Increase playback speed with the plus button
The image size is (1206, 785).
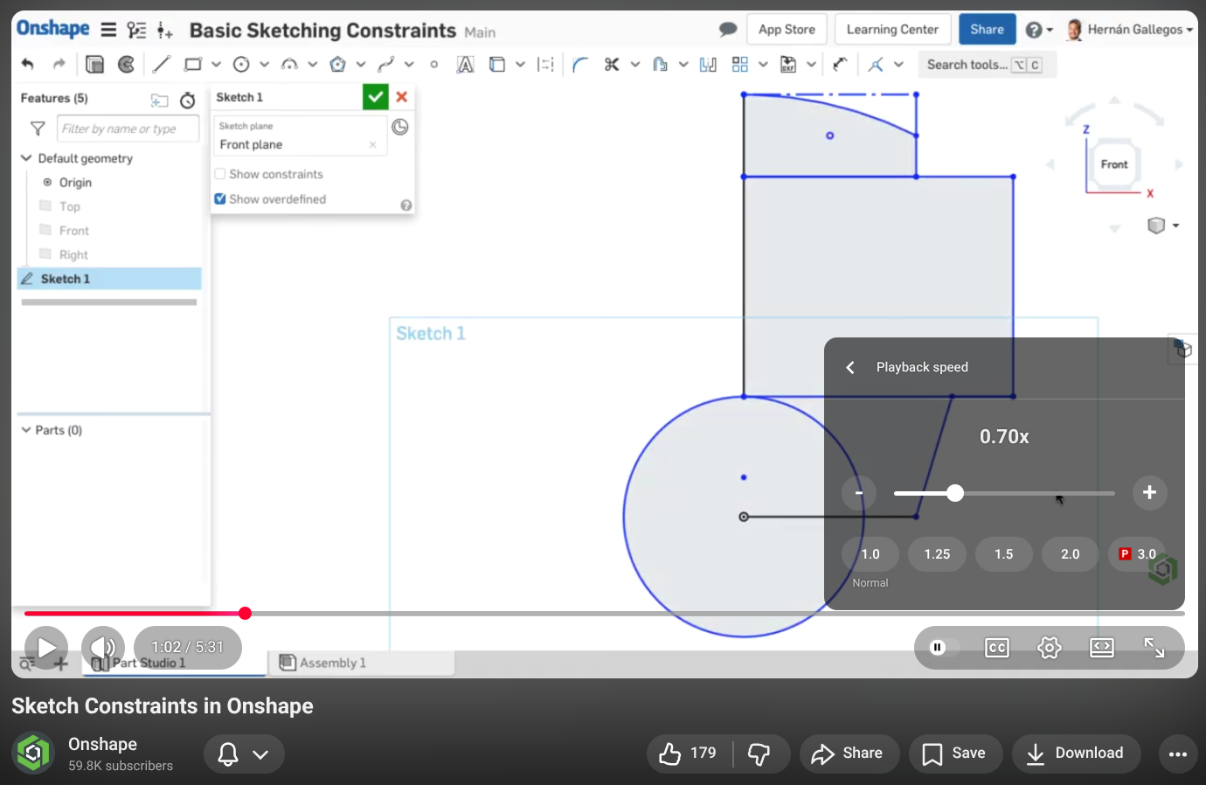click(1149, 493)
